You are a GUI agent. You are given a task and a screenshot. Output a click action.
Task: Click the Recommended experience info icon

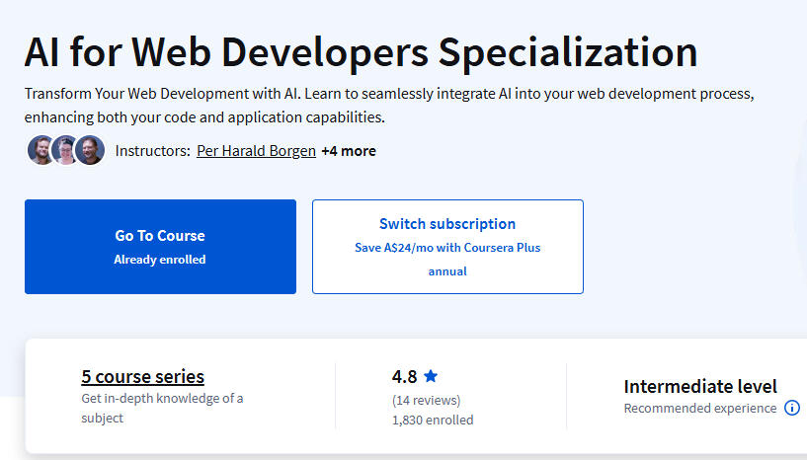pyautogui.click(x=791, y=408)
